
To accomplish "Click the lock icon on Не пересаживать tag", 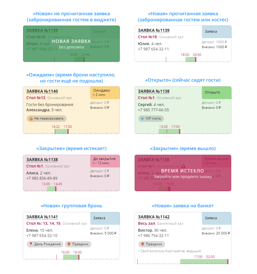I will tap(31, 118).
